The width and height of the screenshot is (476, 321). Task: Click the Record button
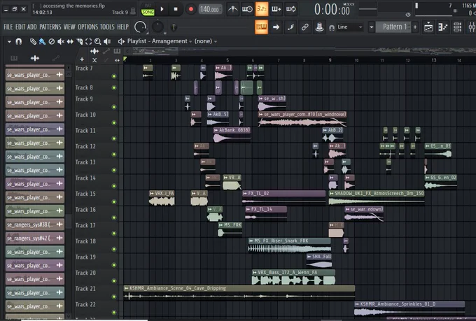pyautogui.click(x=190, y=9)
